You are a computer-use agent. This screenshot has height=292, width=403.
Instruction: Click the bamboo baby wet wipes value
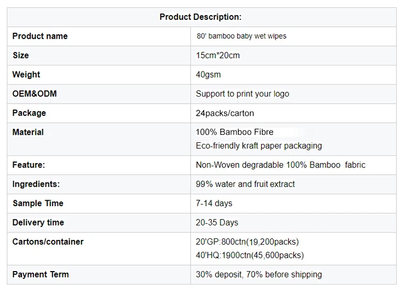click(x=241, y=36)
